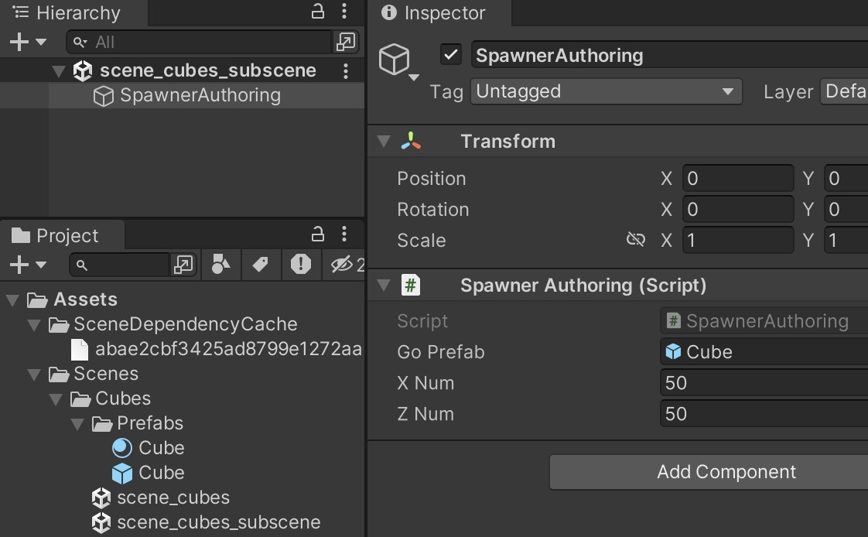This screenshot has height=537, width=868.
Task: Click the Rotation Y field
Action: point(846,209)
